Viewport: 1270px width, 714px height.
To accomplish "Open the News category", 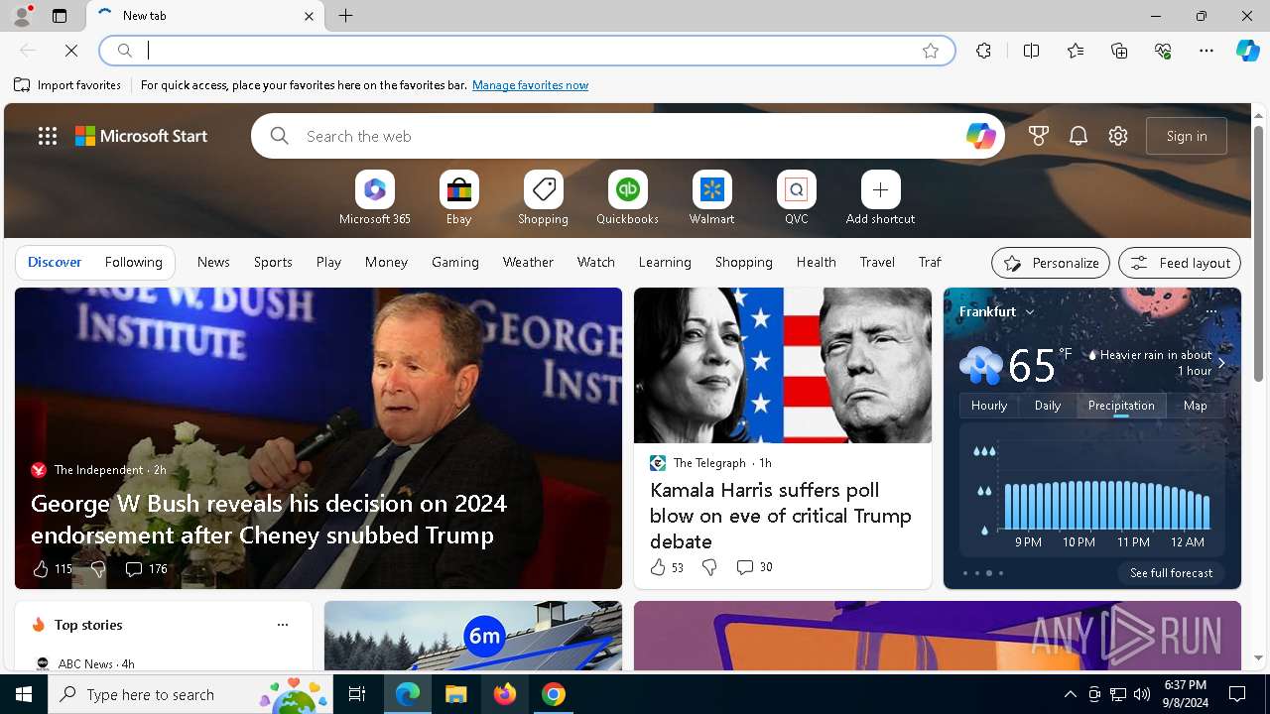I will (x=213, y=263).
